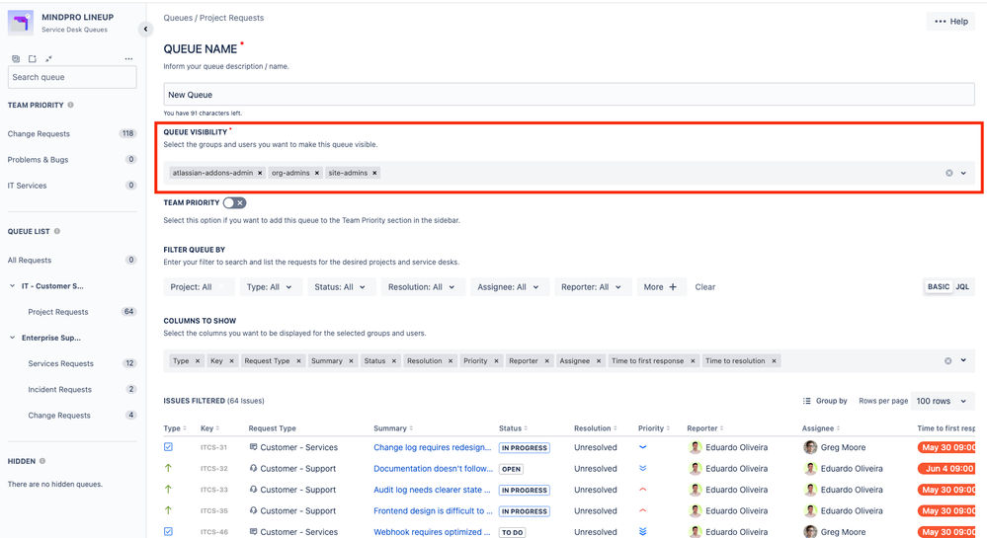Clear all Columns to Show selections
The width and height of the screenshot is (987, 538).
pos(947,361)
